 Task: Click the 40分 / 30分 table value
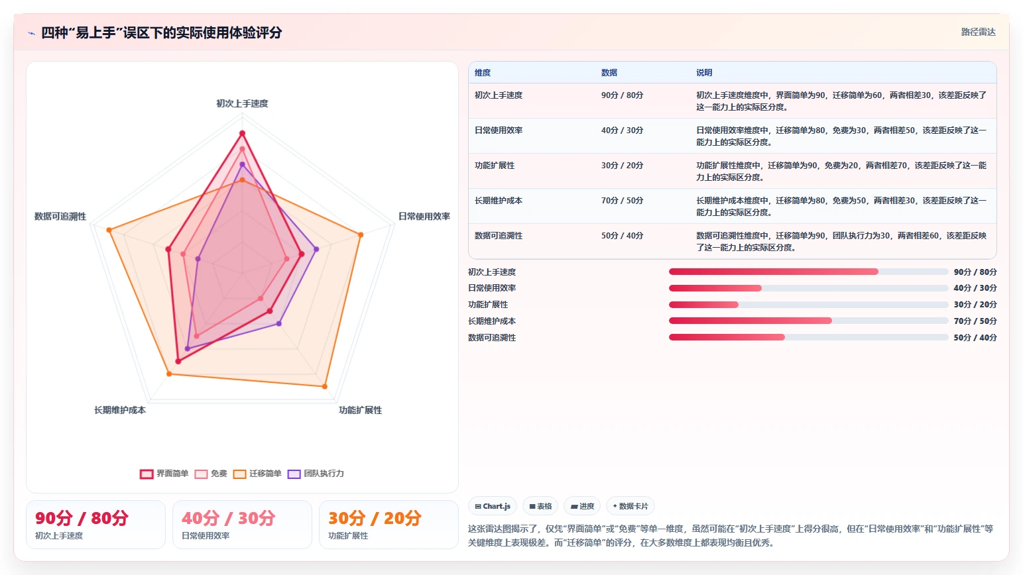[622, 131]
